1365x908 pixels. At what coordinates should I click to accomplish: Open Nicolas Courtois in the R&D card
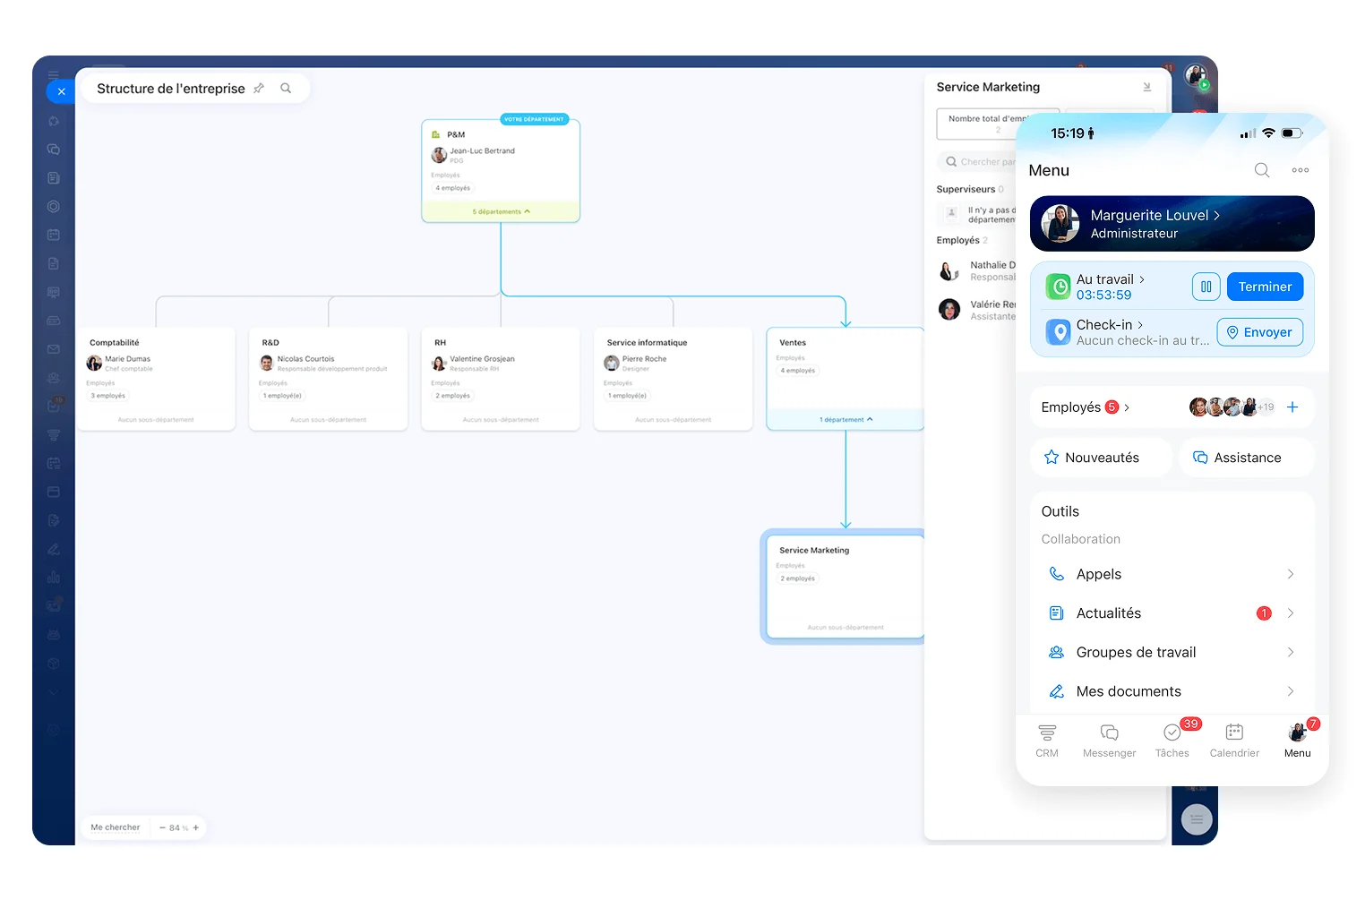305,359
